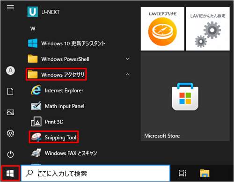Select 'Windows アクセサリ' text label
The image size is (234, 182).
tap(63, 75)
